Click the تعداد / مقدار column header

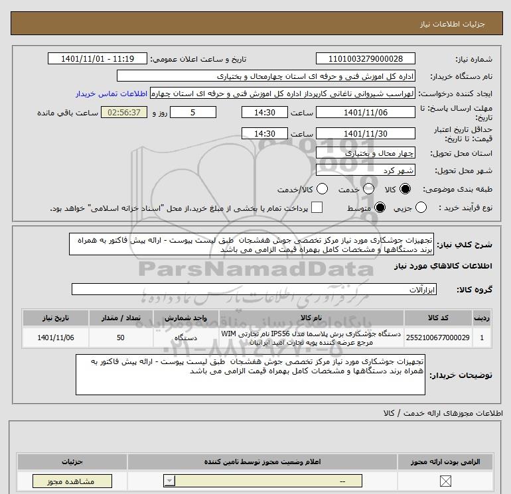(x=121, y=318)
